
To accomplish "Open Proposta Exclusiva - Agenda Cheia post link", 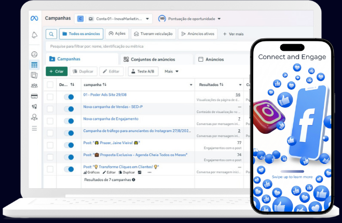I will pos(135,155).
